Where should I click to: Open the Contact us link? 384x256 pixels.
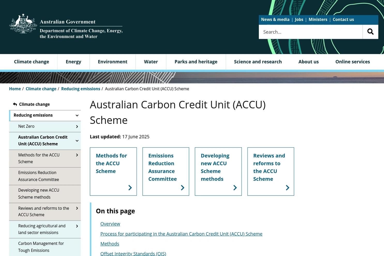343,19
